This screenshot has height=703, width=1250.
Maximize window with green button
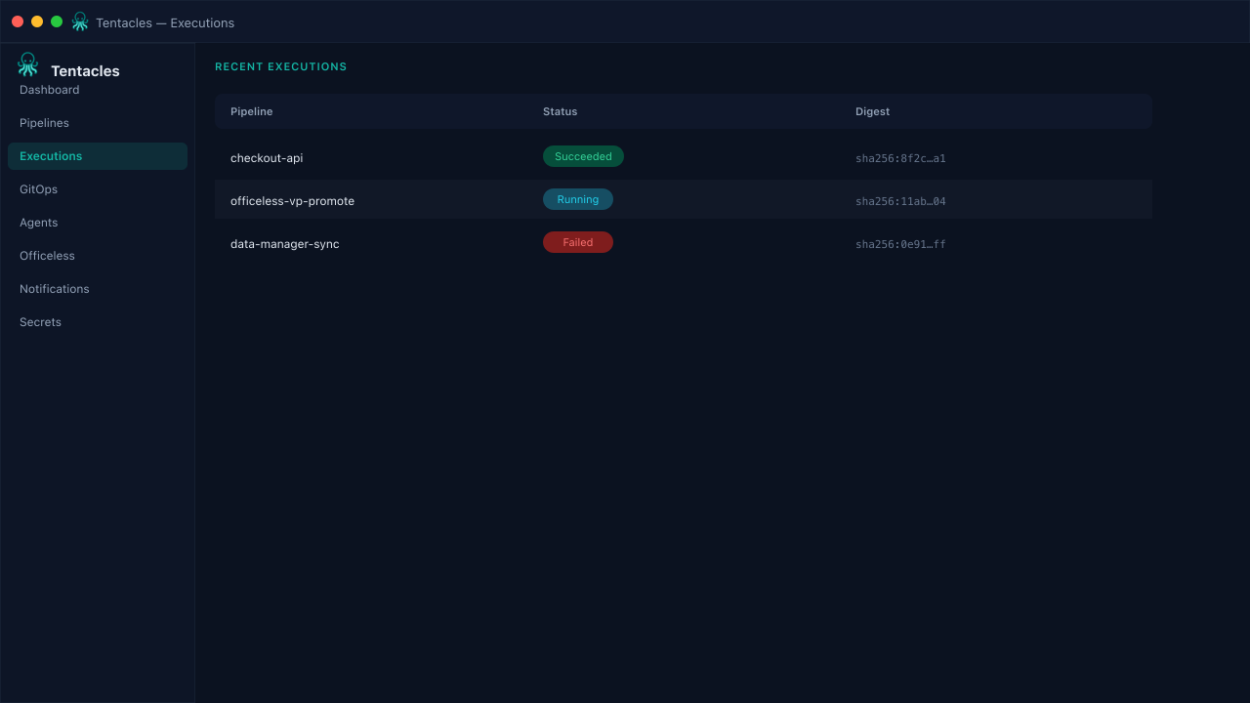(x=57, y=21)
